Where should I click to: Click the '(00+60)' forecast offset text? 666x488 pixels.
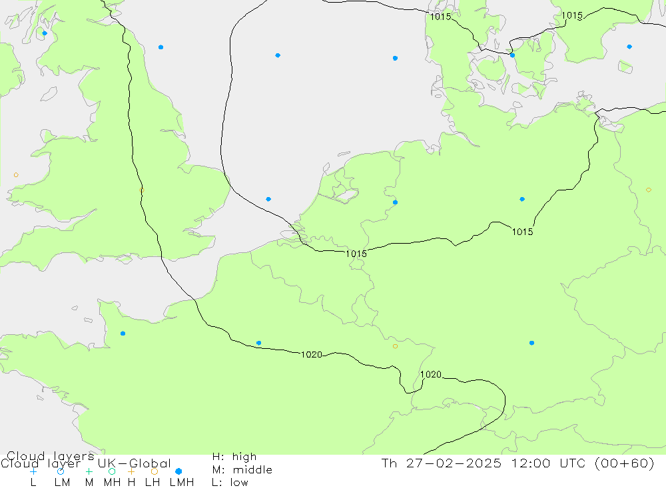(625, 463)
